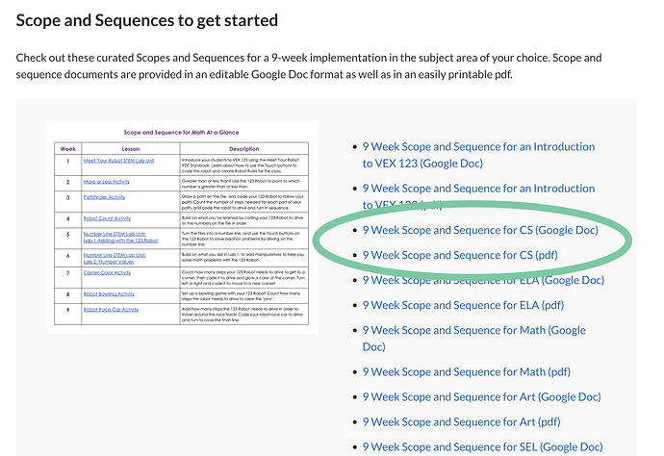Open the SEL Google Doc scope link
Viewport: 664px width, 456px height.
481,446
